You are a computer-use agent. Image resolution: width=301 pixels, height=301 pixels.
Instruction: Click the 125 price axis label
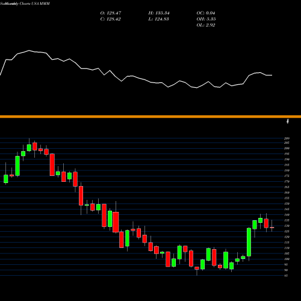click(x=287, y=231)
